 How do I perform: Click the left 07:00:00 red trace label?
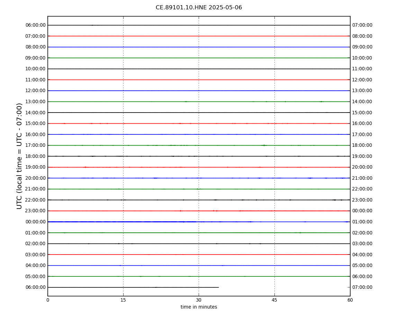pyautogui.click(x=35, y=36)
